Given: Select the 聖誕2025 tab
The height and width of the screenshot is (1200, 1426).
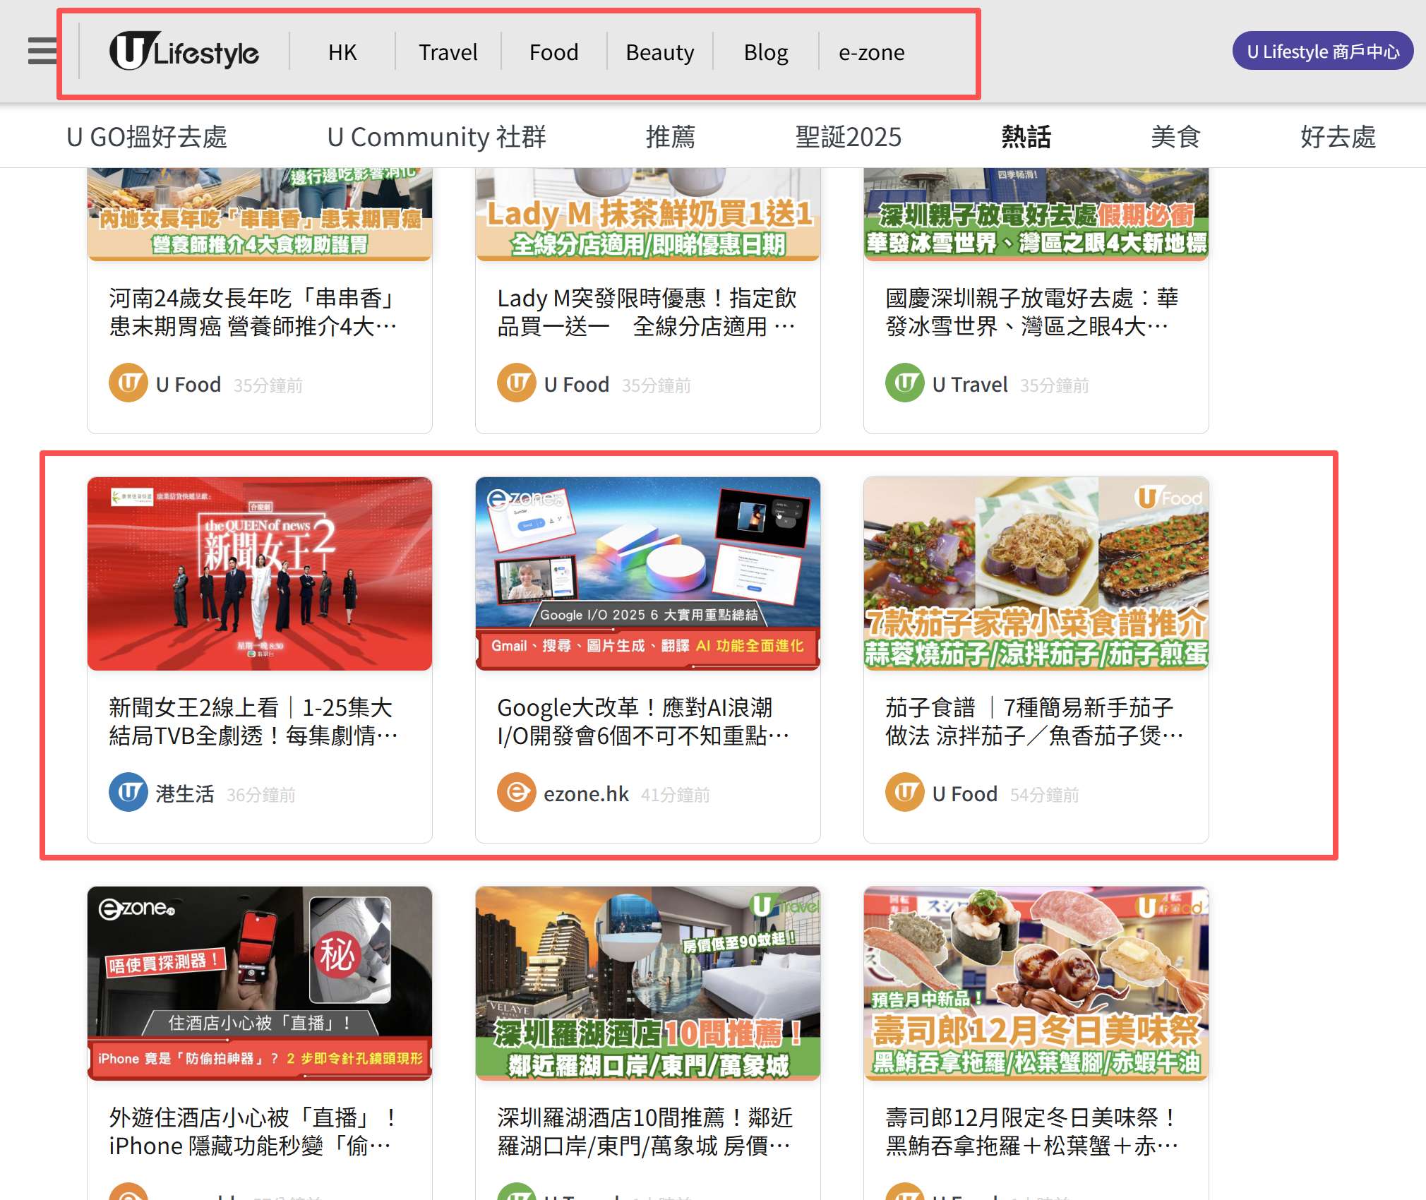Looking at the screenshot, I should pyautogui.click(x=848, y=137).
